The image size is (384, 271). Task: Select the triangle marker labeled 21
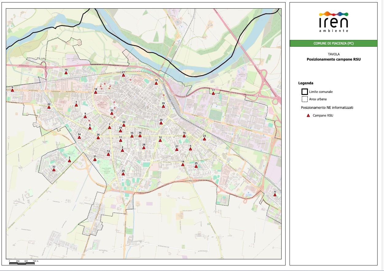123,75
